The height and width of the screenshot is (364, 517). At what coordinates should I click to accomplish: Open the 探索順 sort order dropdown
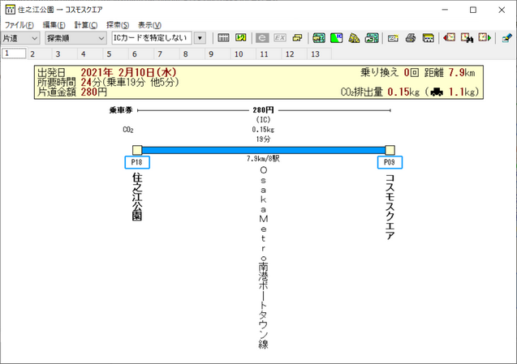click(x=75, y=38)
